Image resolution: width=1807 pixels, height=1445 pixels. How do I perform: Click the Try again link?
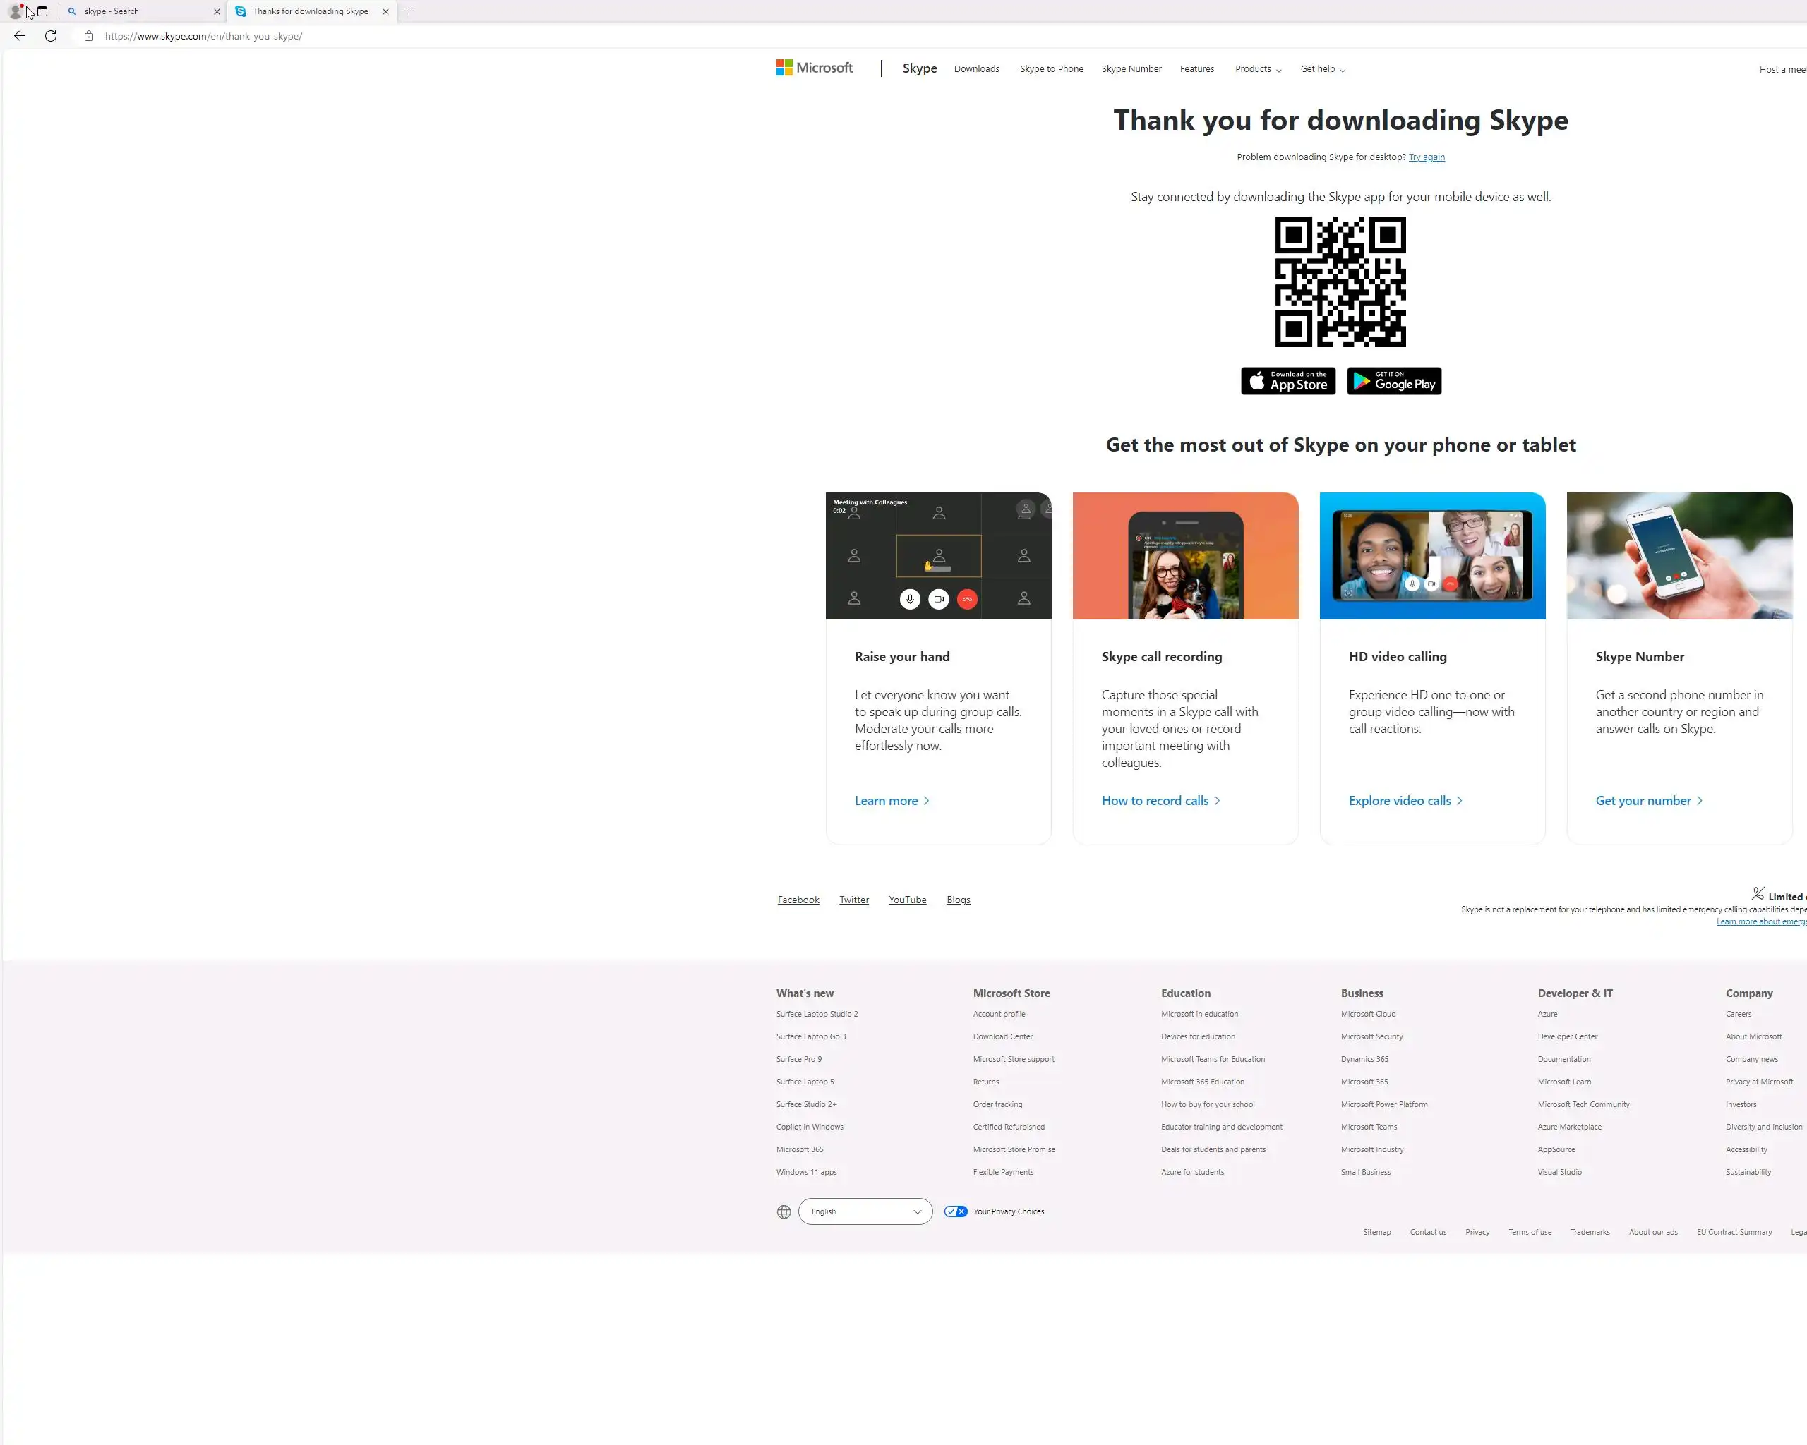1427,157
